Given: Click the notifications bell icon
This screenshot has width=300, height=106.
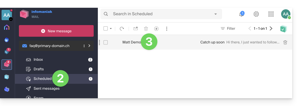Looking at the screenshot, I should 241,14.
